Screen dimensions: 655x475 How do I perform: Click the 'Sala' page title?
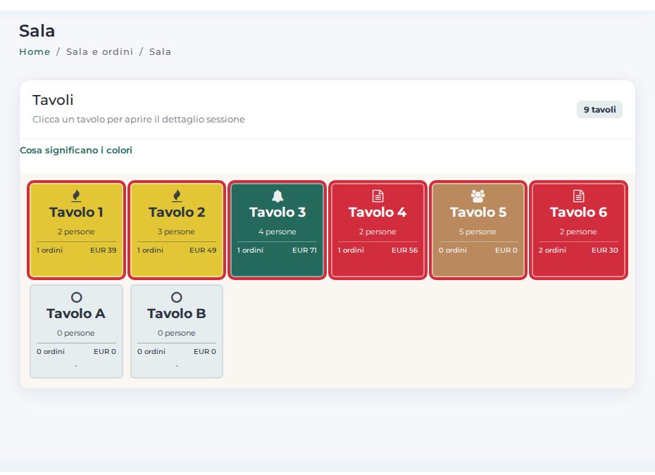click(37, 31)
